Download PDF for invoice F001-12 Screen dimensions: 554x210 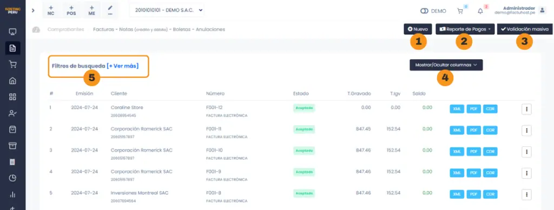473,109
